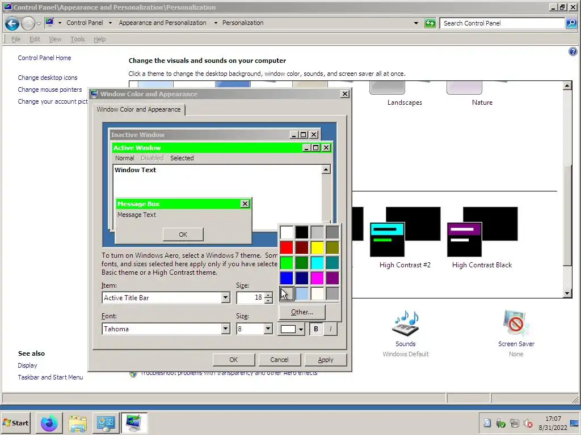Viewport: 581px width, 435px height.
Task: Pick the red color swatch
Action: click(x=287, y=248)
